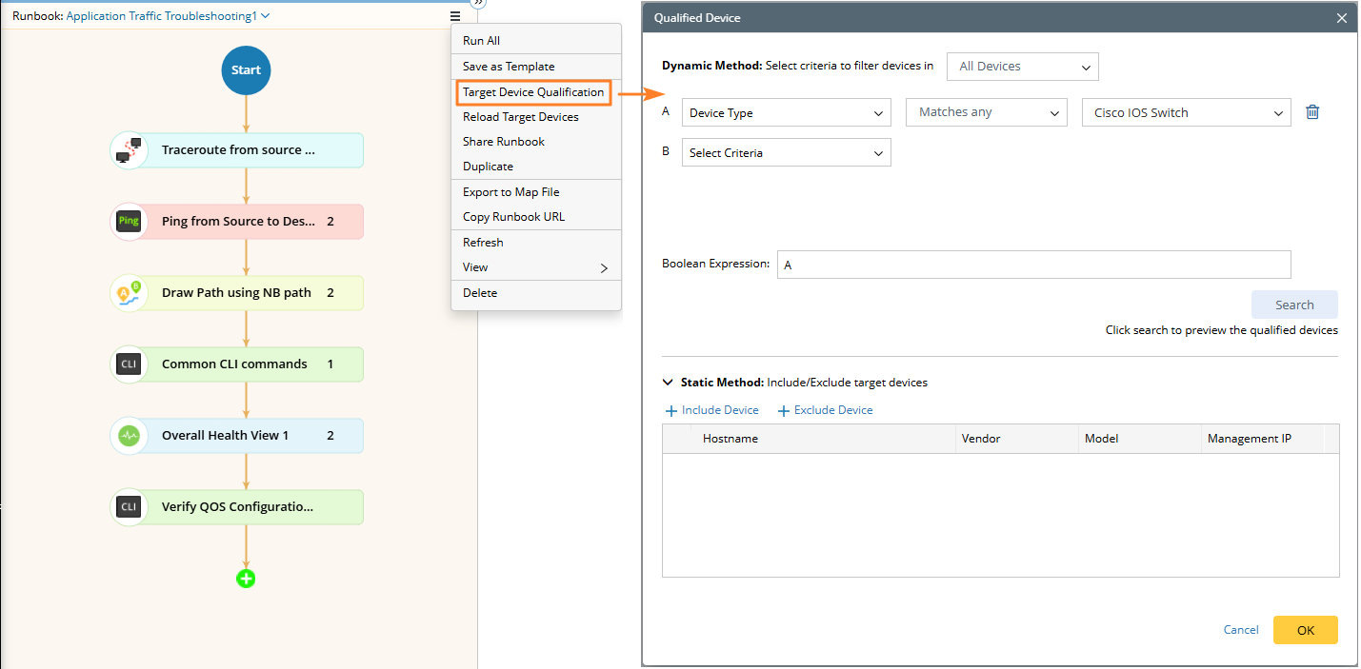Click the Include Device link
Screen dimensions: 1361x669
[712, 410]
